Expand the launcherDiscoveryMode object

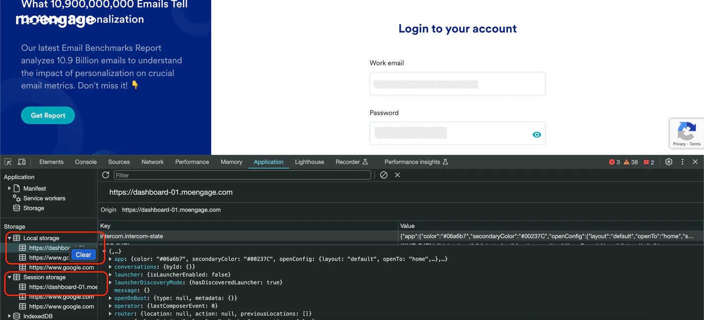(110, 282)
